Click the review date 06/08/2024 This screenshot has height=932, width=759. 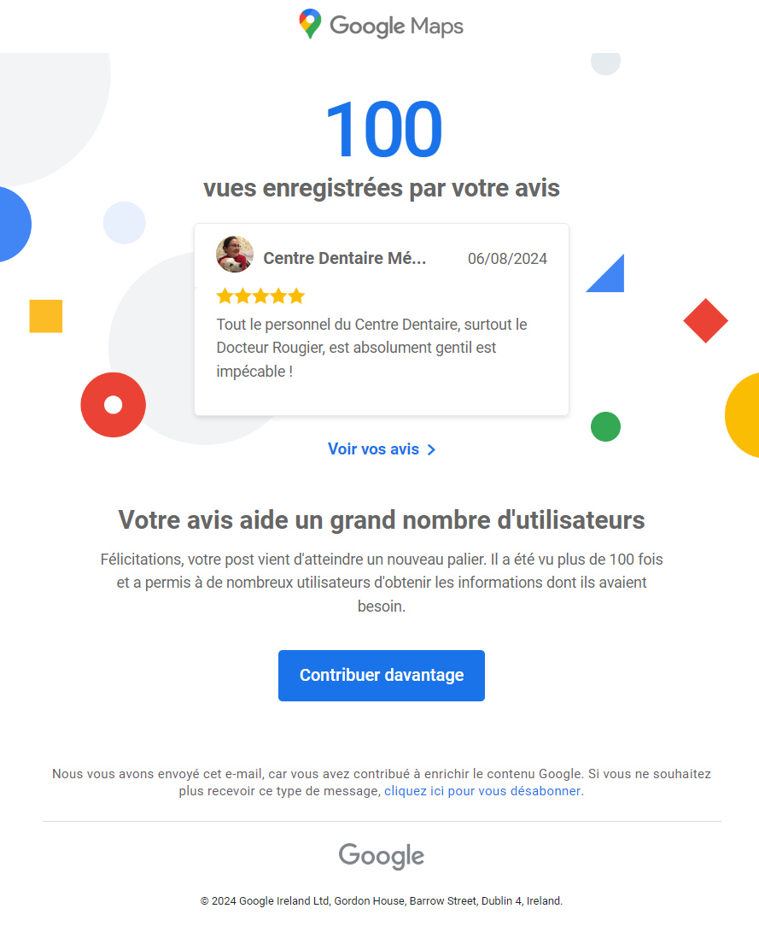pos(507,259)
